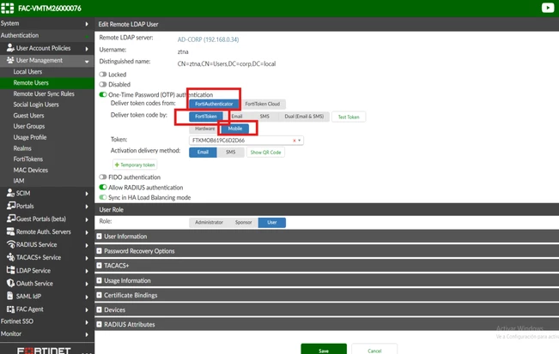Open Usage Profile page
The height and width of the screenshot is (354, 559).
(x=30, y=137)
